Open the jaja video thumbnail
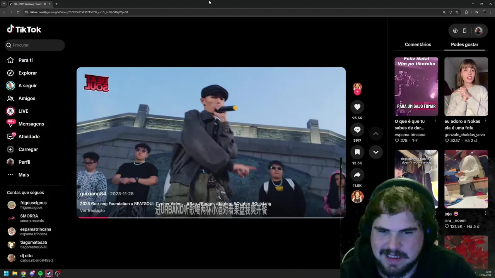The width and height of the screenshot is (495, 278). [x=466, y=179]
